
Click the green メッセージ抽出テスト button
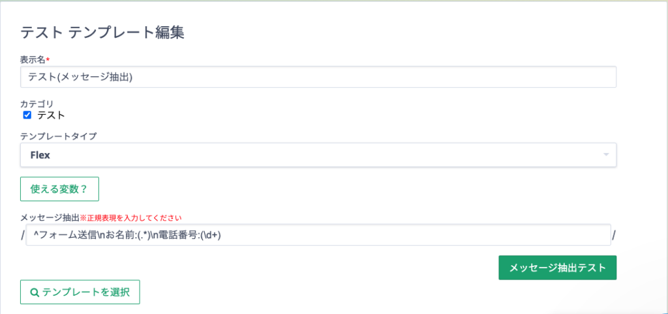557,268
